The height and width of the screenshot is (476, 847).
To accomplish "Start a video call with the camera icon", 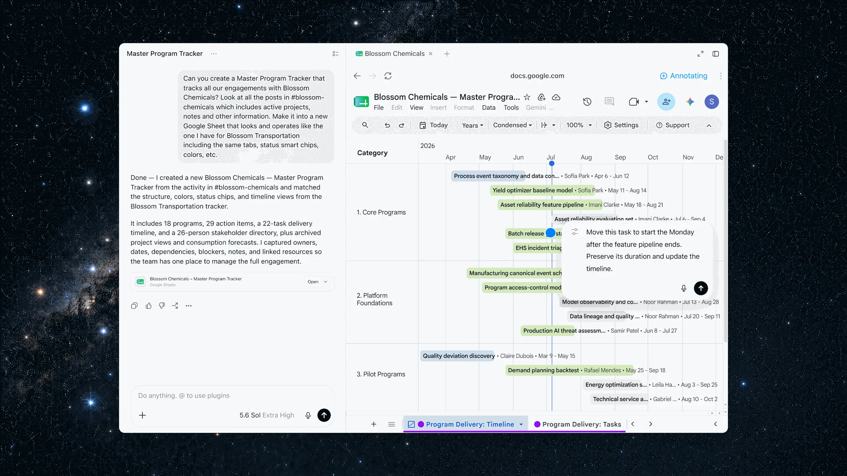I will (634, 102).
